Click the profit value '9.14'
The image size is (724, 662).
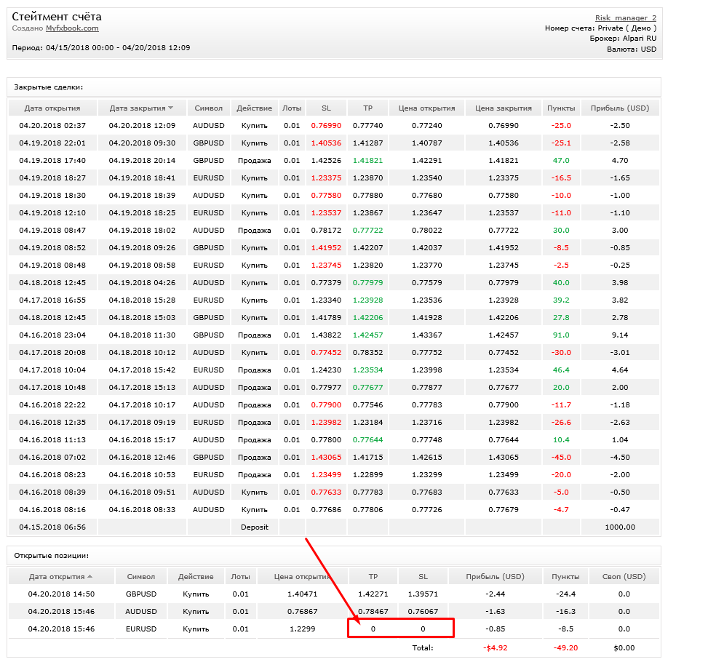pyautogui.click(x=620, y=335)
